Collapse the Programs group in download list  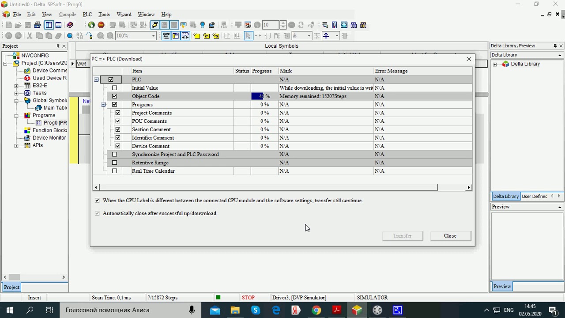coord(103,105)
